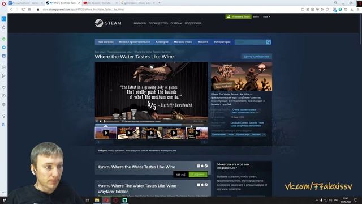Image resolution: width=362 pixels, height=204 pixels.
Task: Click the base game Windows platform icon
Action: 199,166
